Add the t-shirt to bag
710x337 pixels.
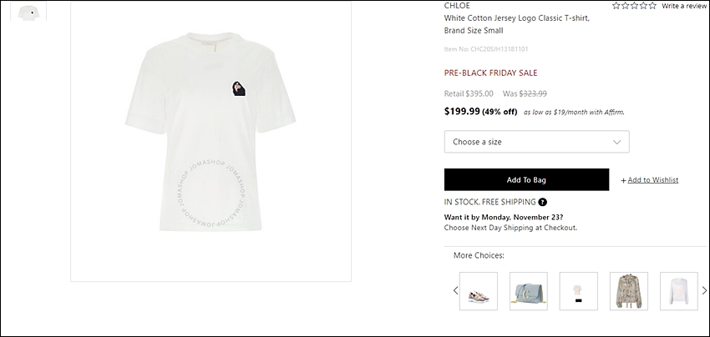click(x=526, y=179)
